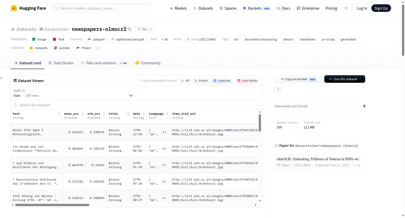Open the left sidebar table of contents icon

click(1, 78)
